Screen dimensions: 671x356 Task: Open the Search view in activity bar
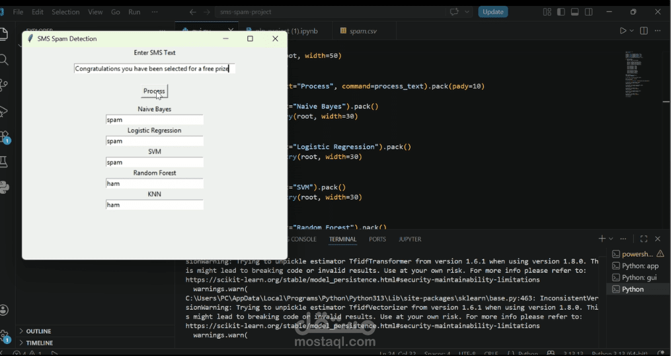click(4, 60)
